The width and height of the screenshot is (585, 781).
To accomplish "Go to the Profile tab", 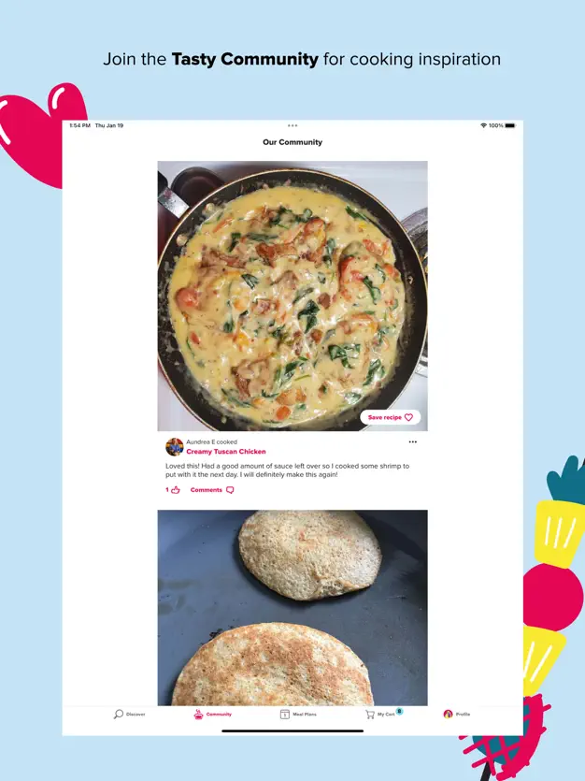I will point(457,715).
